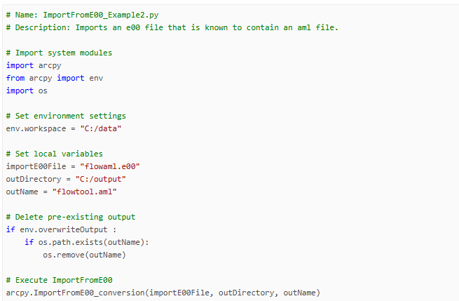Click the "flowtool.aml" string value
The image size is (459, 301).
[86, 192]
